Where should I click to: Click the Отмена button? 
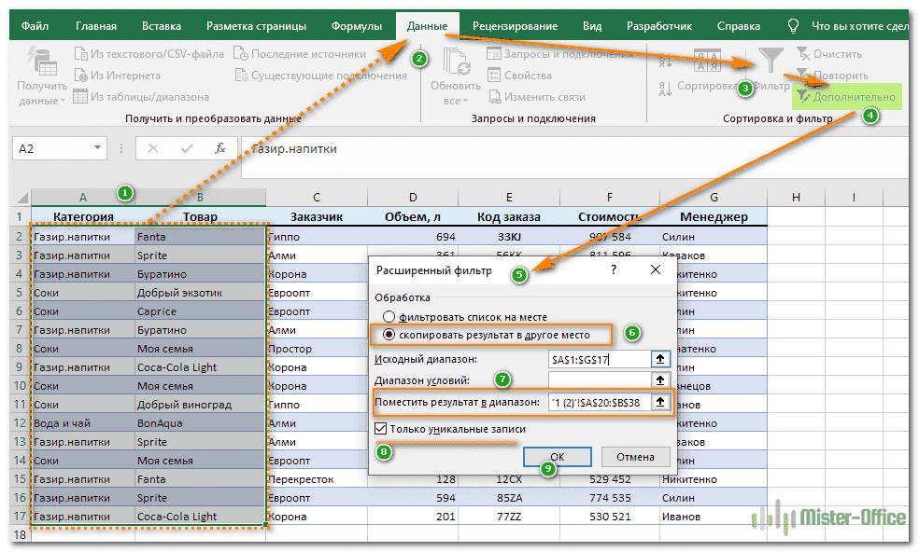pos(635,457)
